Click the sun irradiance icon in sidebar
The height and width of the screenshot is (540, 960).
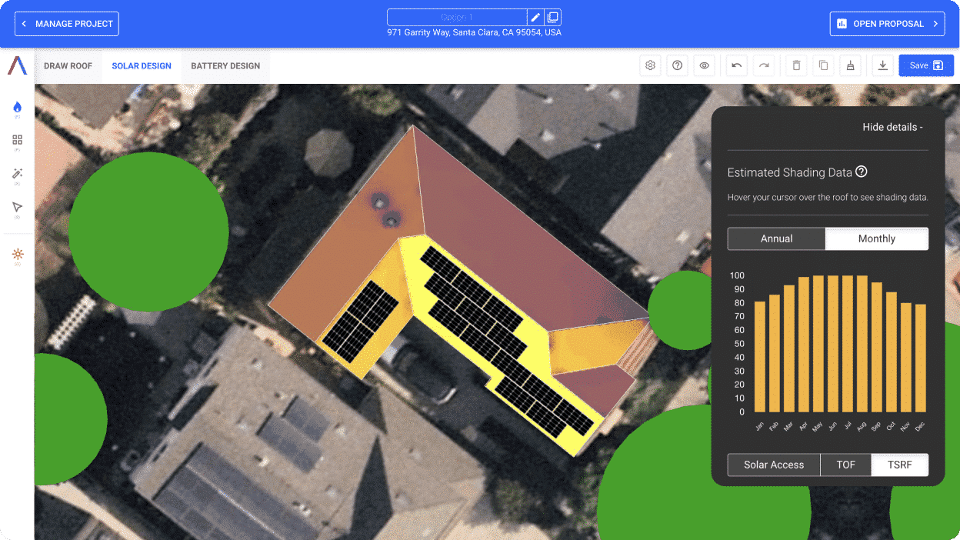click(x=17, y=254)
